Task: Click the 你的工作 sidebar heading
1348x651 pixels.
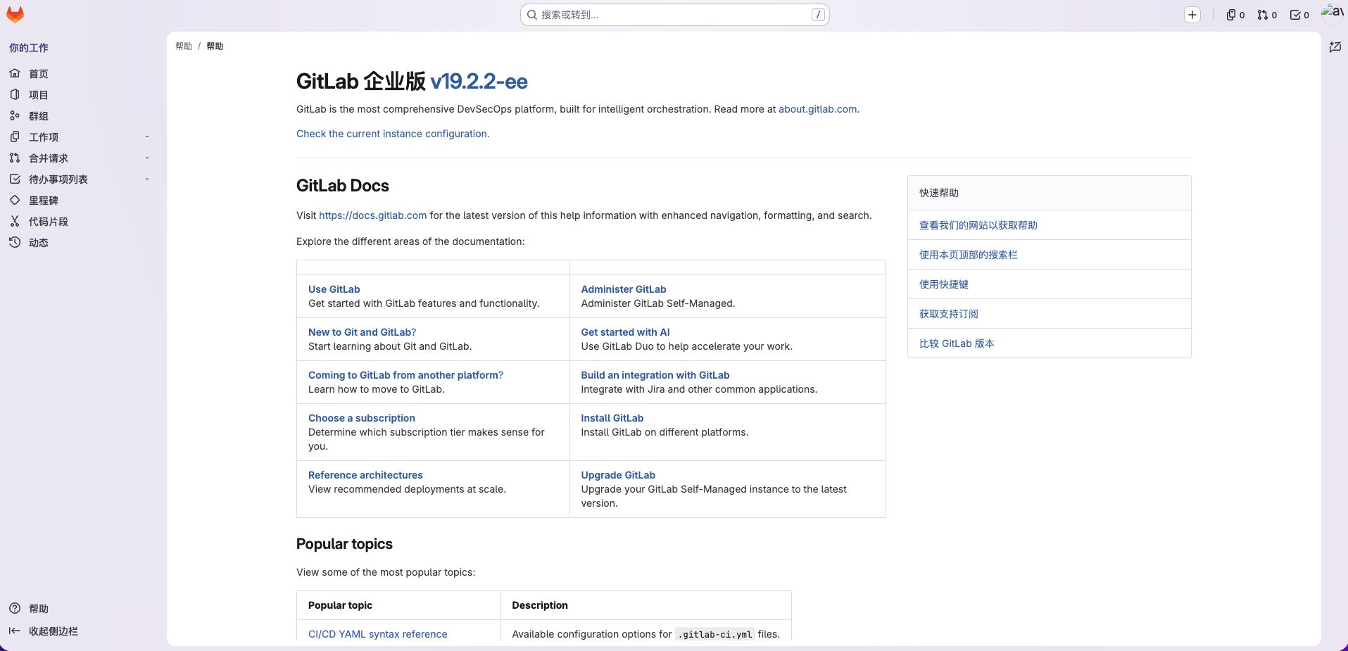Action: tap(29, 48)
